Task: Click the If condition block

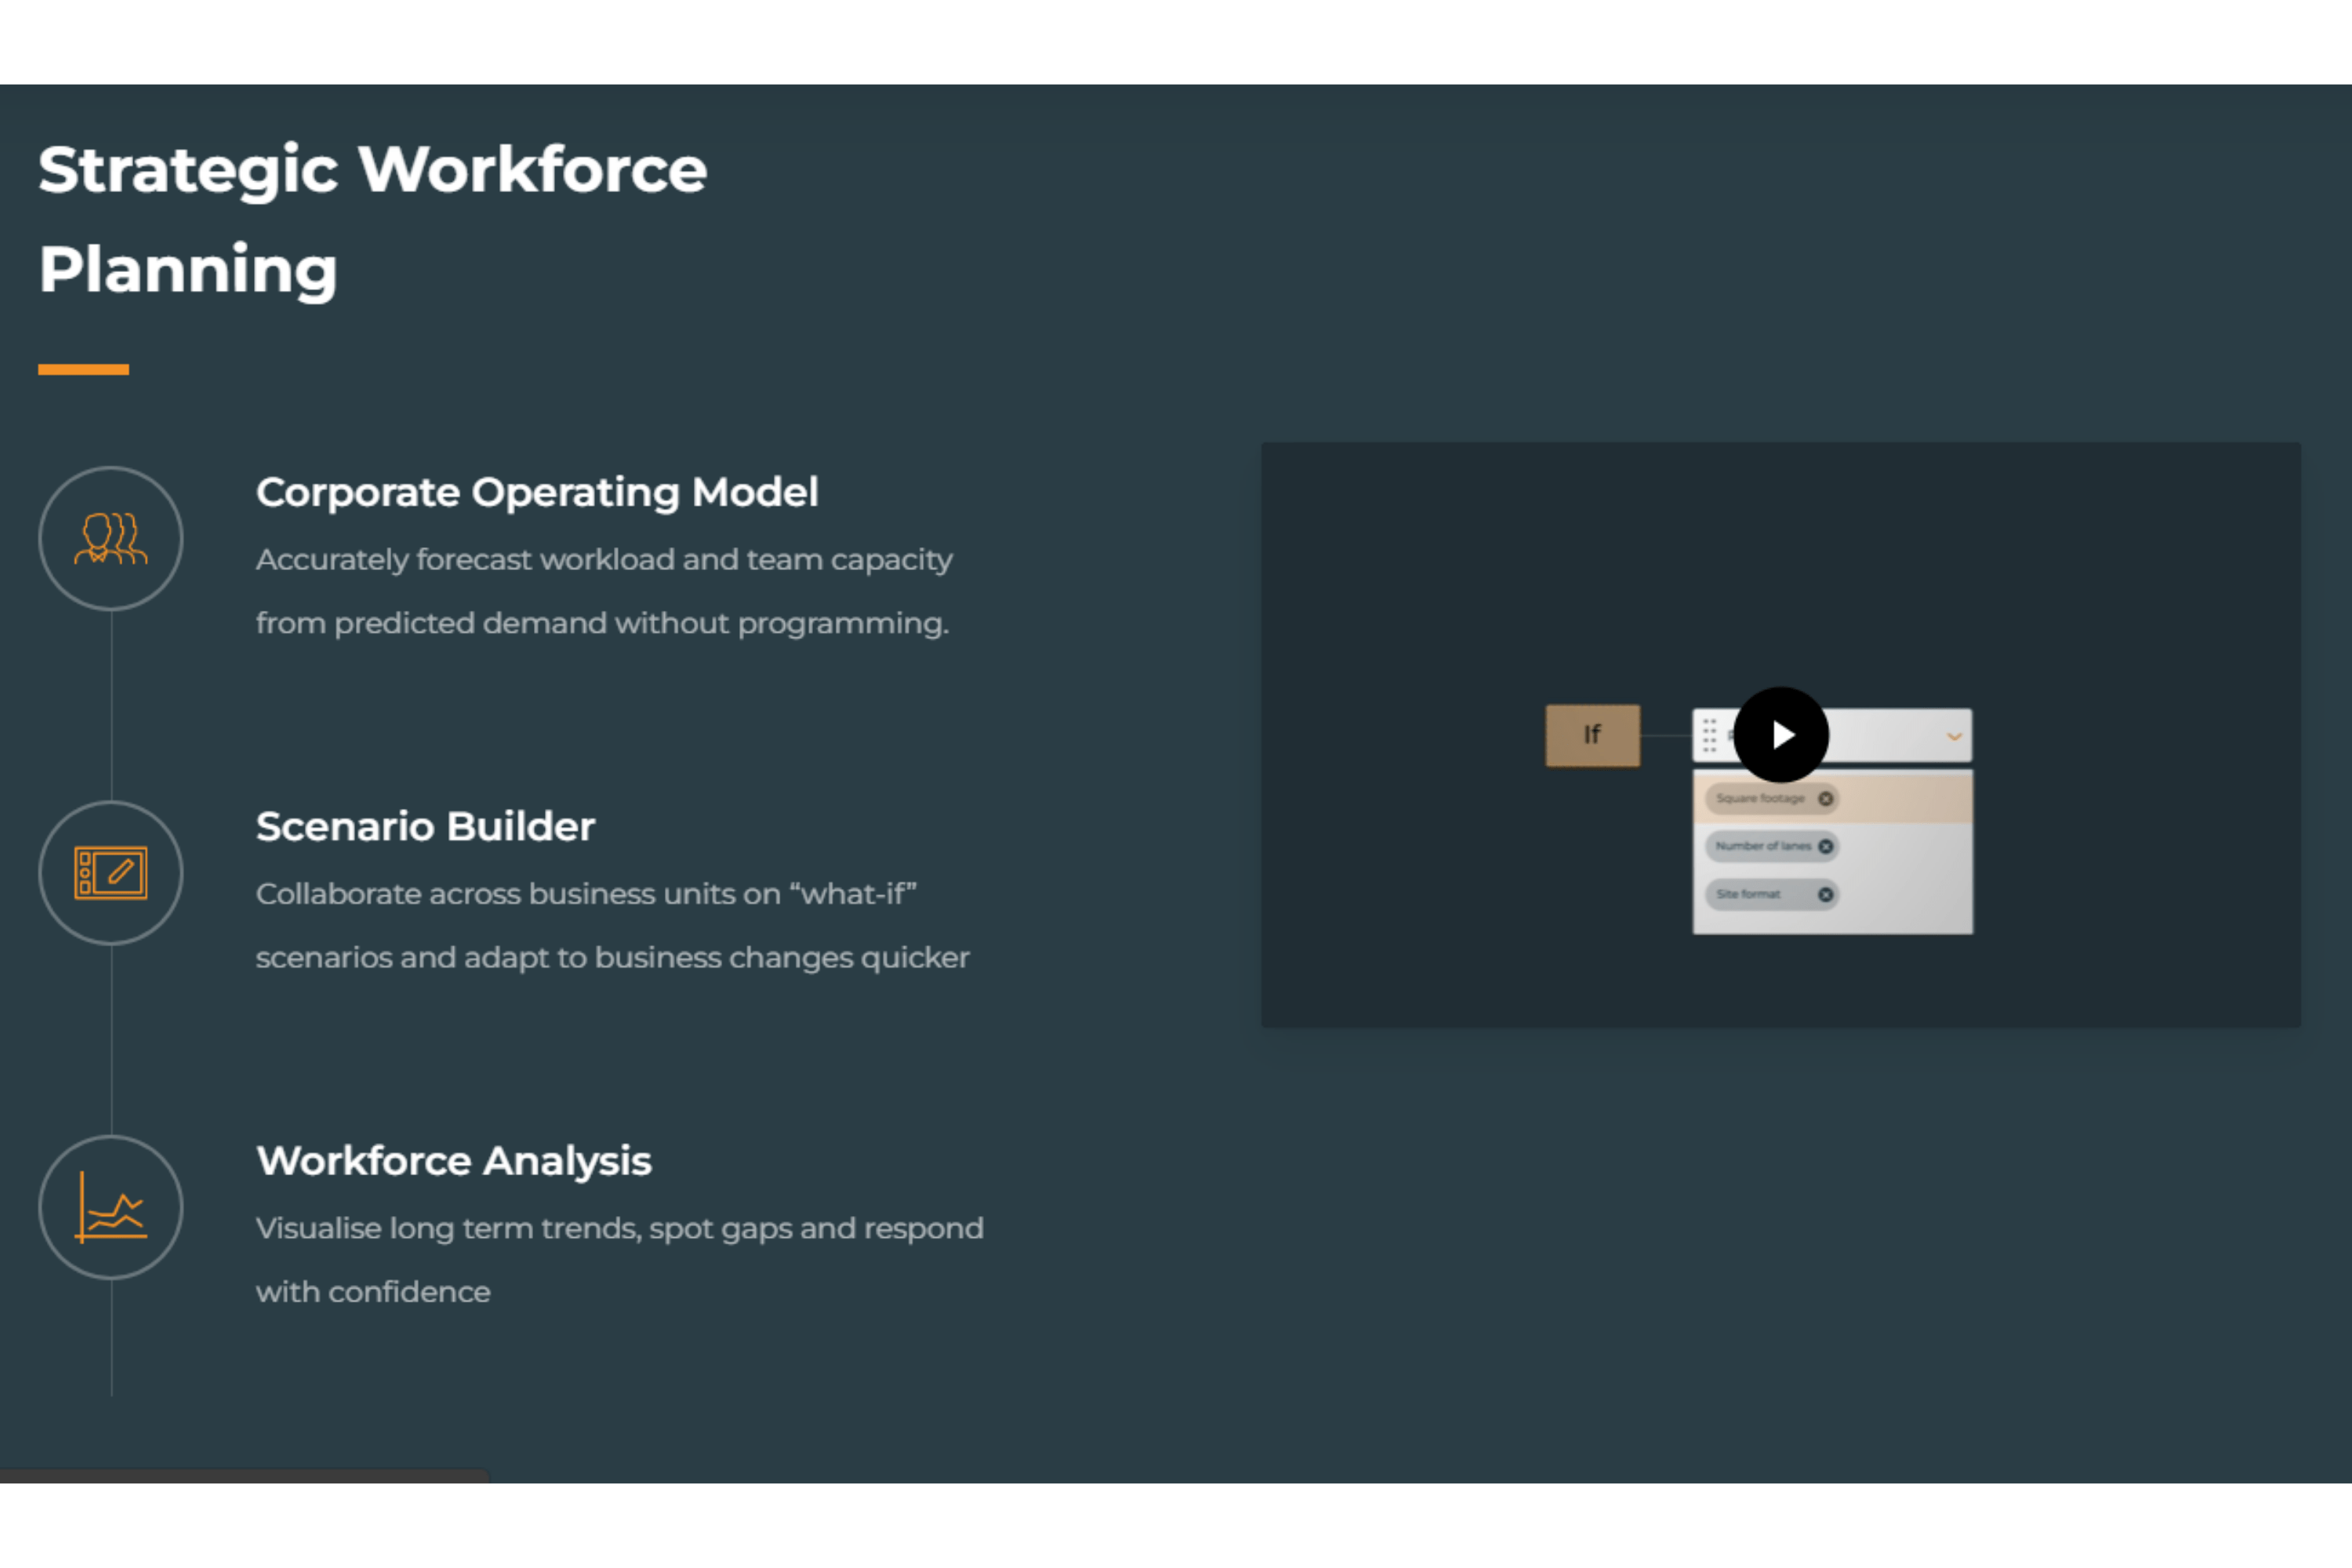Action: tap(1592, 735)
